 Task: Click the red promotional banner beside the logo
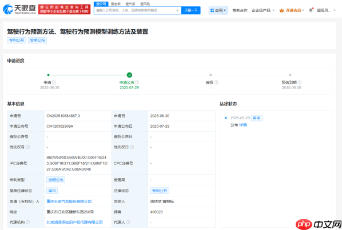point(65,9)
